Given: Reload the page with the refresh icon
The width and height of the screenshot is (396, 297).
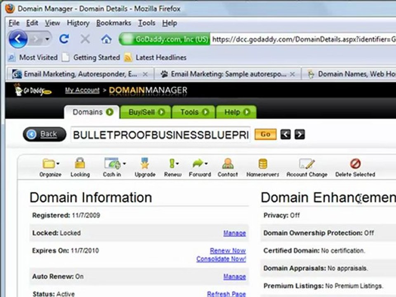Looking at the screenshot, I should coord(64,39).
